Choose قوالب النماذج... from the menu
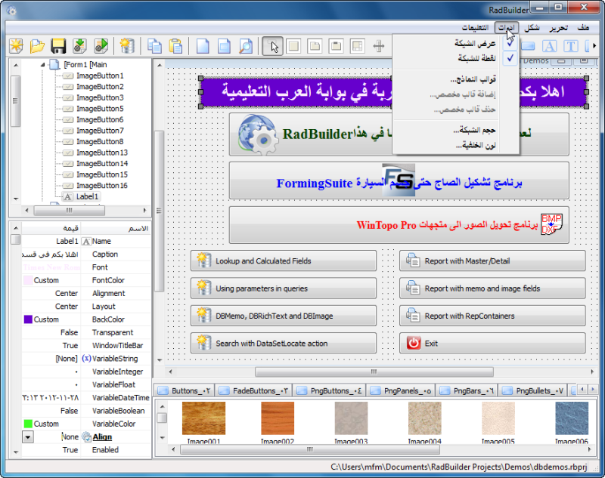The height and width of the screenshot is (478, 605). 455,79
